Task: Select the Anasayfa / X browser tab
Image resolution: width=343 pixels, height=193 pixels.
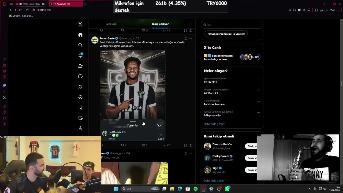Action: (66, 4)
